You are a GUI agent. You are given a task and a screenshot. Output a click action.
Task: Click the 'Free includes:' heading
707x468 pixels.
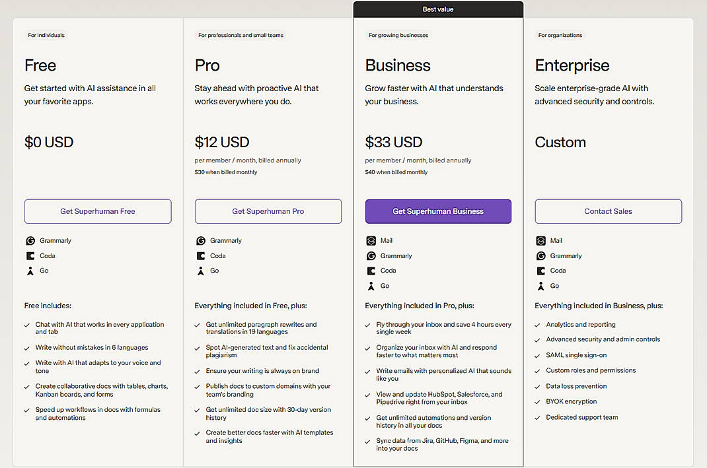(48, 306)
